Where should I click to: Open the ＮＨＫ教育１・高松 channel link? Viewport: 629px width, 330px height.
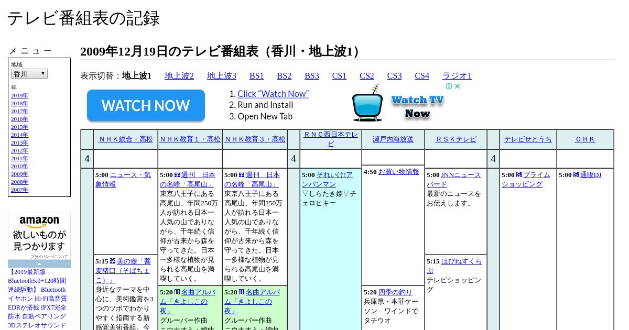(x=190, y=139)
